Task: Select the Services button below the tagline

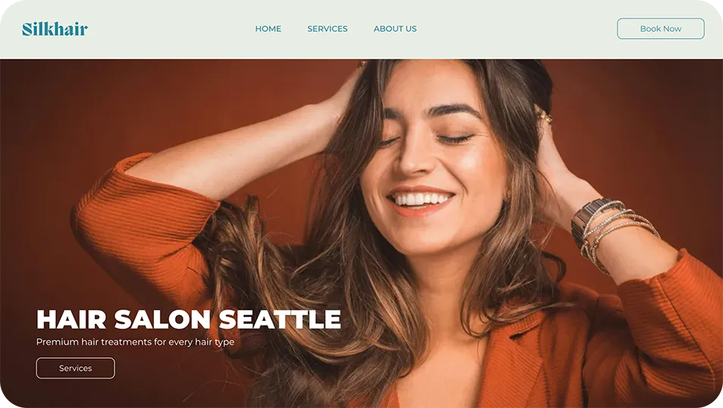Action: 76,369
